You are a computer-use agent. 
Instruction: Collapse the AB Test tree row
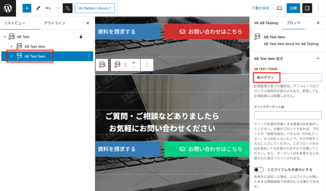click(x=5, y=37)
